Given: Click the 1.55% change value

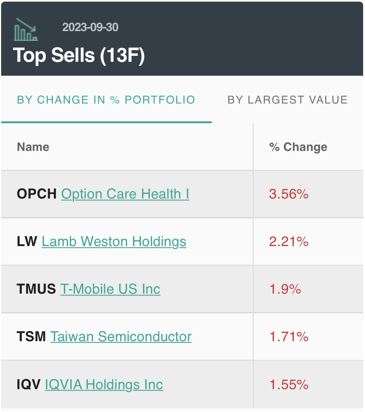Looking at the screenshot, I should point(289,385).
